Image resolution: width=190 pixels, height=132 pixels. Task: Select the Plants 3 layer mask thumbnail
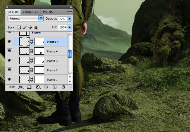[39, 60]
